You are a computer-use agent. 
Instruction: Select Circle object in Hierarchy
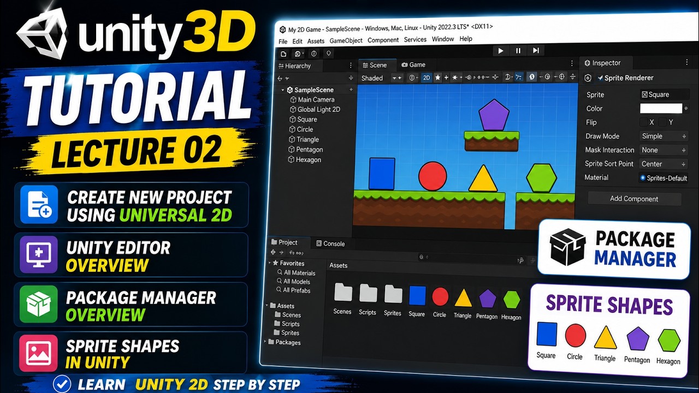point(300,129)
